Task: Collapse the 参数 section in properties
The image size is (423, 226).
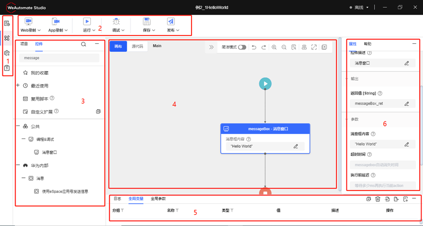Action: [347, 119]
